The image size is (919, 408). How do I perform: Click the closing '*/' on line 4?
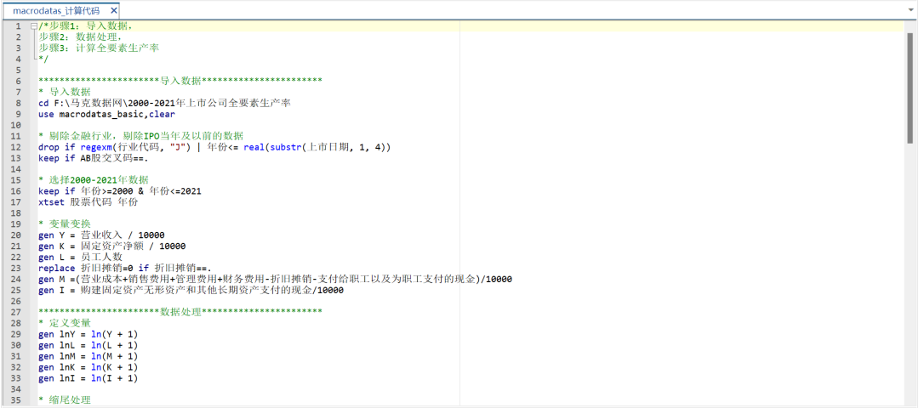(43, 59)
